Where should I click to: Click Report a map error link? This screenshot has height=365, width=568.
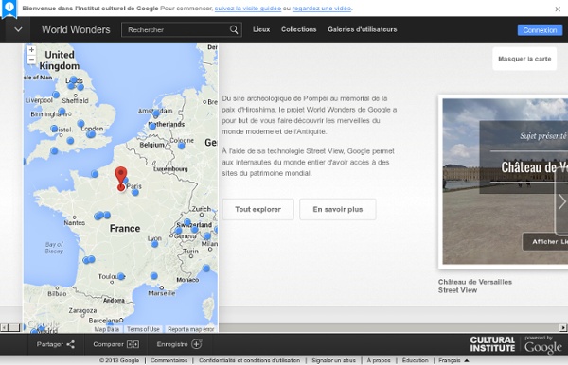tap(191, 329)
